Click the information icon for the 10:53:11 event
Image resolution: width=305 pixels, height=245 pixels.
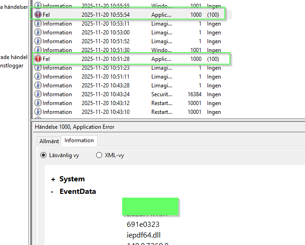[x=38, y=24]
